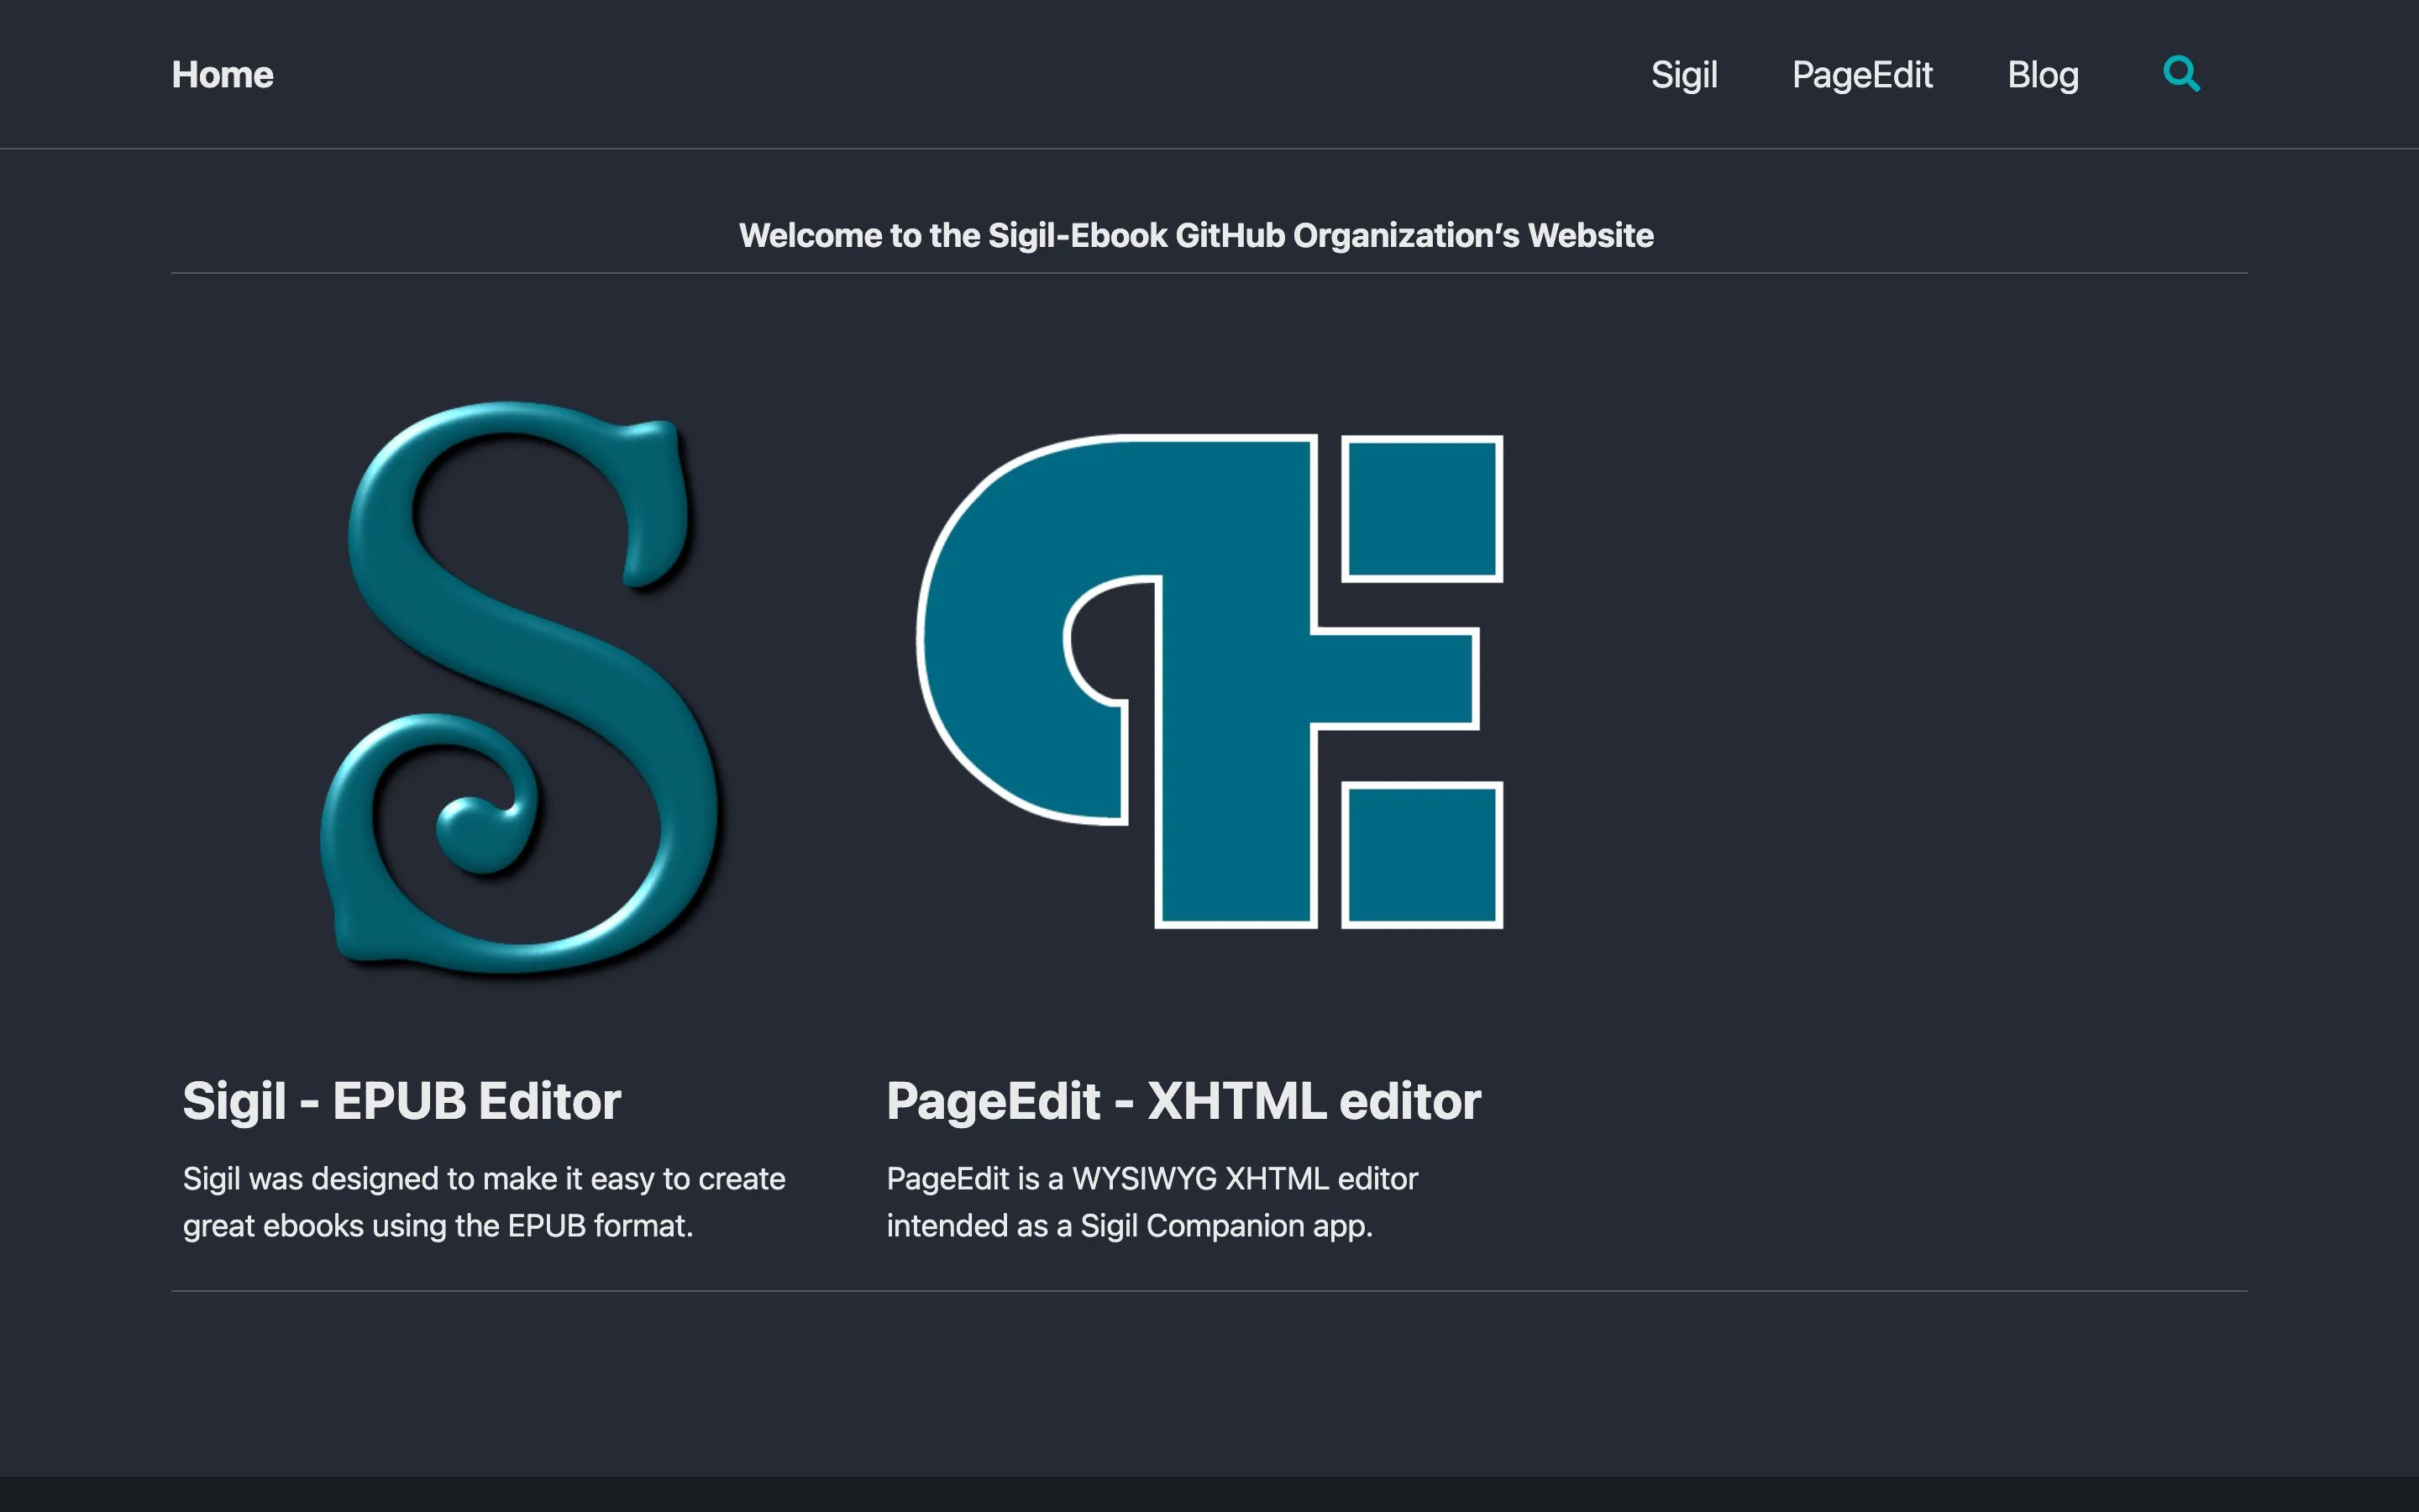Click the 'Welcome to the Sigil-Ebook GitHub Organization's Website' heading
This screenshot has width=2419, height=1512.
[x=1195, y=235]
